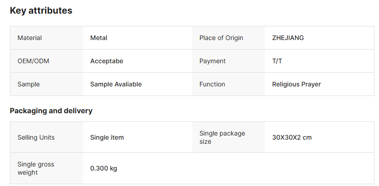Click the Single package size label

tap(222, 137)
